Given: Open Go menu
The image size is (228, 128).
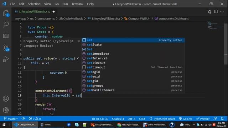Looking at the screenshot, I should (57, 4).
